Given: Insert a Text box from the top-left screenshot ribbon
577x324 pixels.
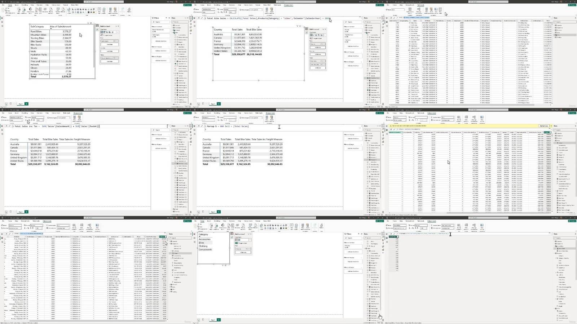Looking at the screenshot, I should pos(99,10).
